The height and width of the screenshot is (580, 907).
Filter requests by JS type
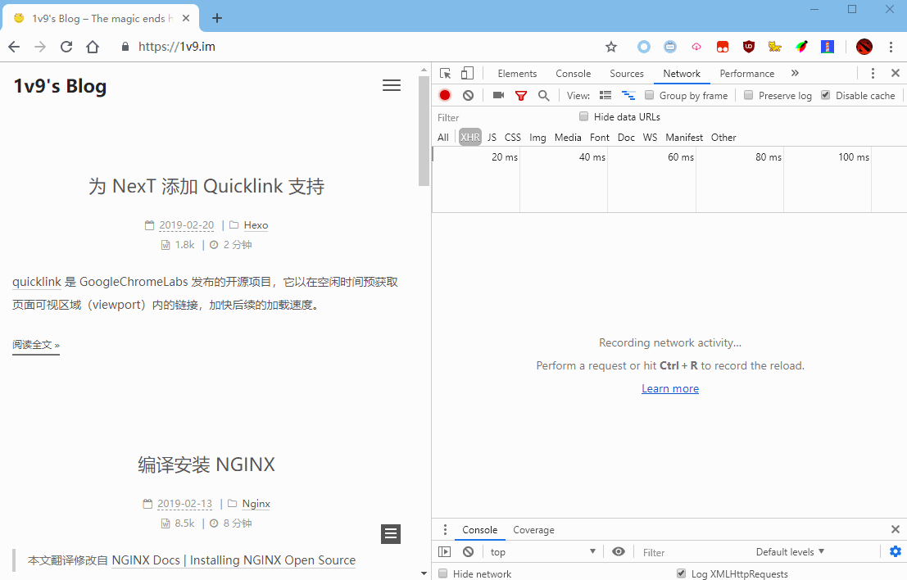click(492, 138)
